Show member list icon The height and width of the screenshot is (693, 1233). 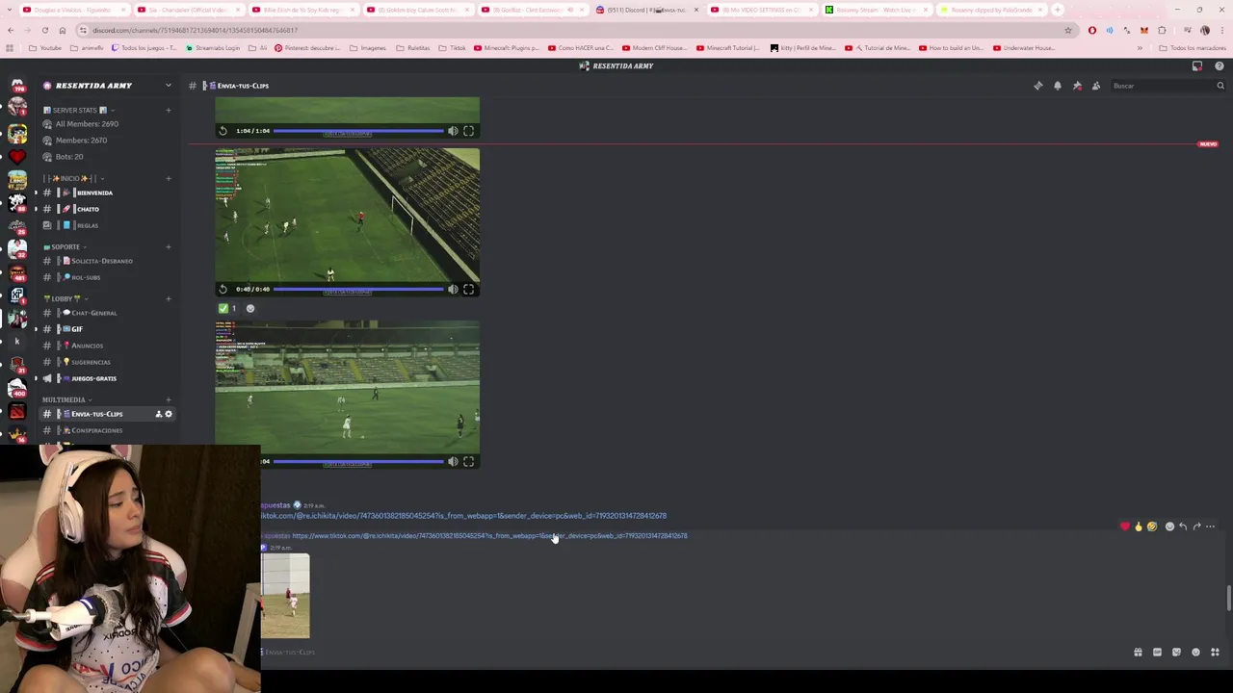[1096, 86]
